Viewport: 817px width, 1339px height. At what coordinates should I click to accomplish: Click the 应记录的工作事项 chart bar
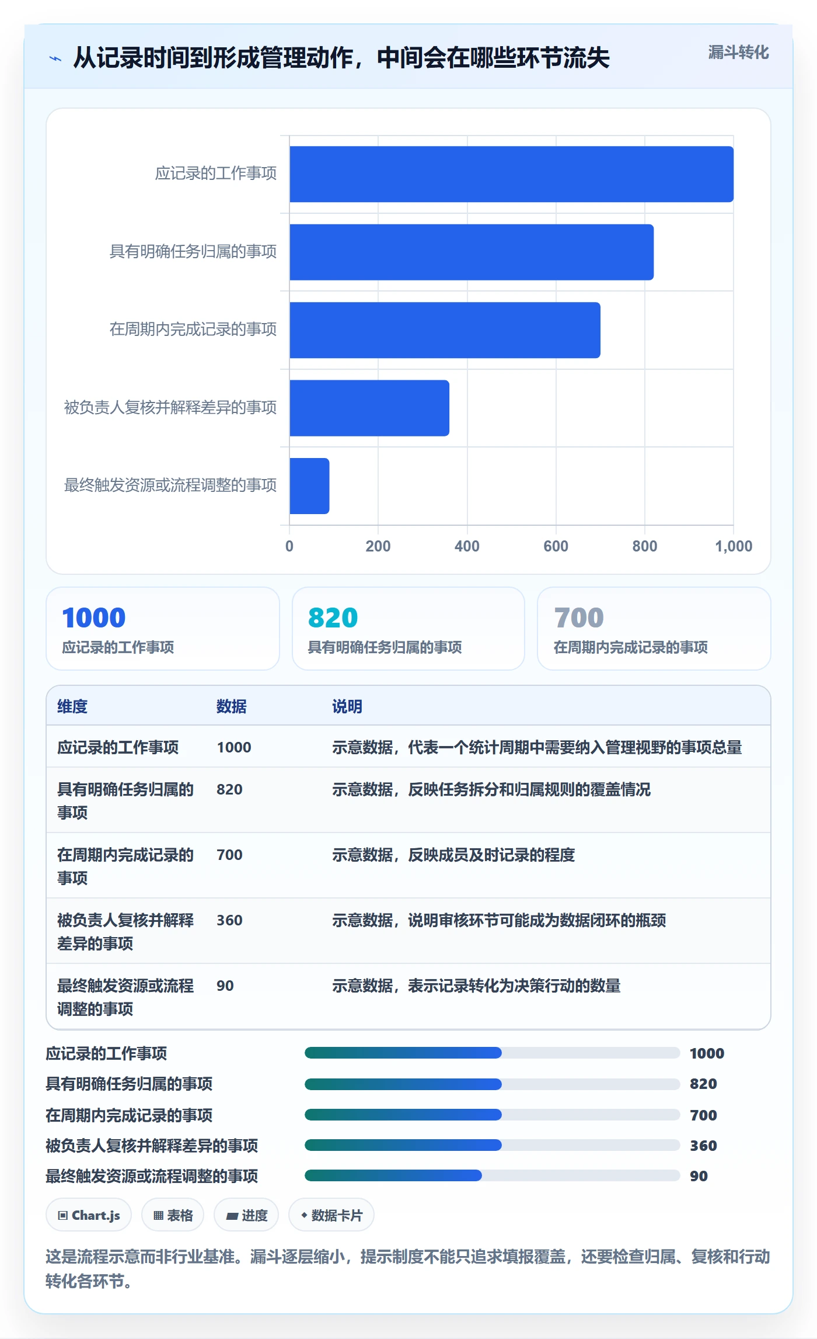tap(511, 174)
